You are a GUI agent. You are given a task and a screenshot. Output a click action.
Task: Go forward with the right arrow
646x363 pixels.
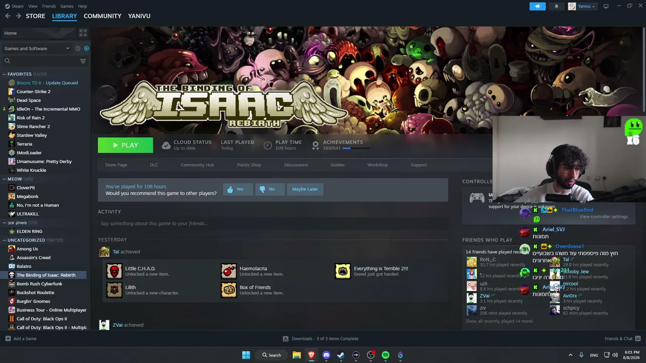18,16
